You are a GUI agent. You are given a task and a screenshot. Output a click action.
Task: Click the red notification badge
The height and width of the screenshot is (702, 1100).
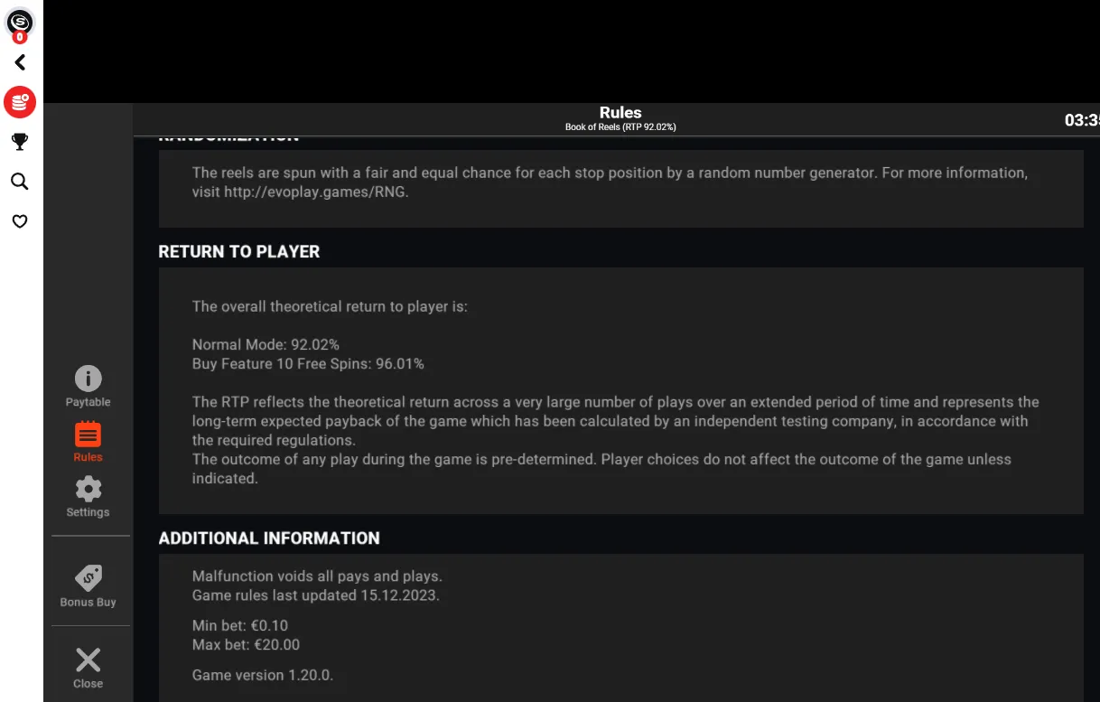(x=20, y=38)
